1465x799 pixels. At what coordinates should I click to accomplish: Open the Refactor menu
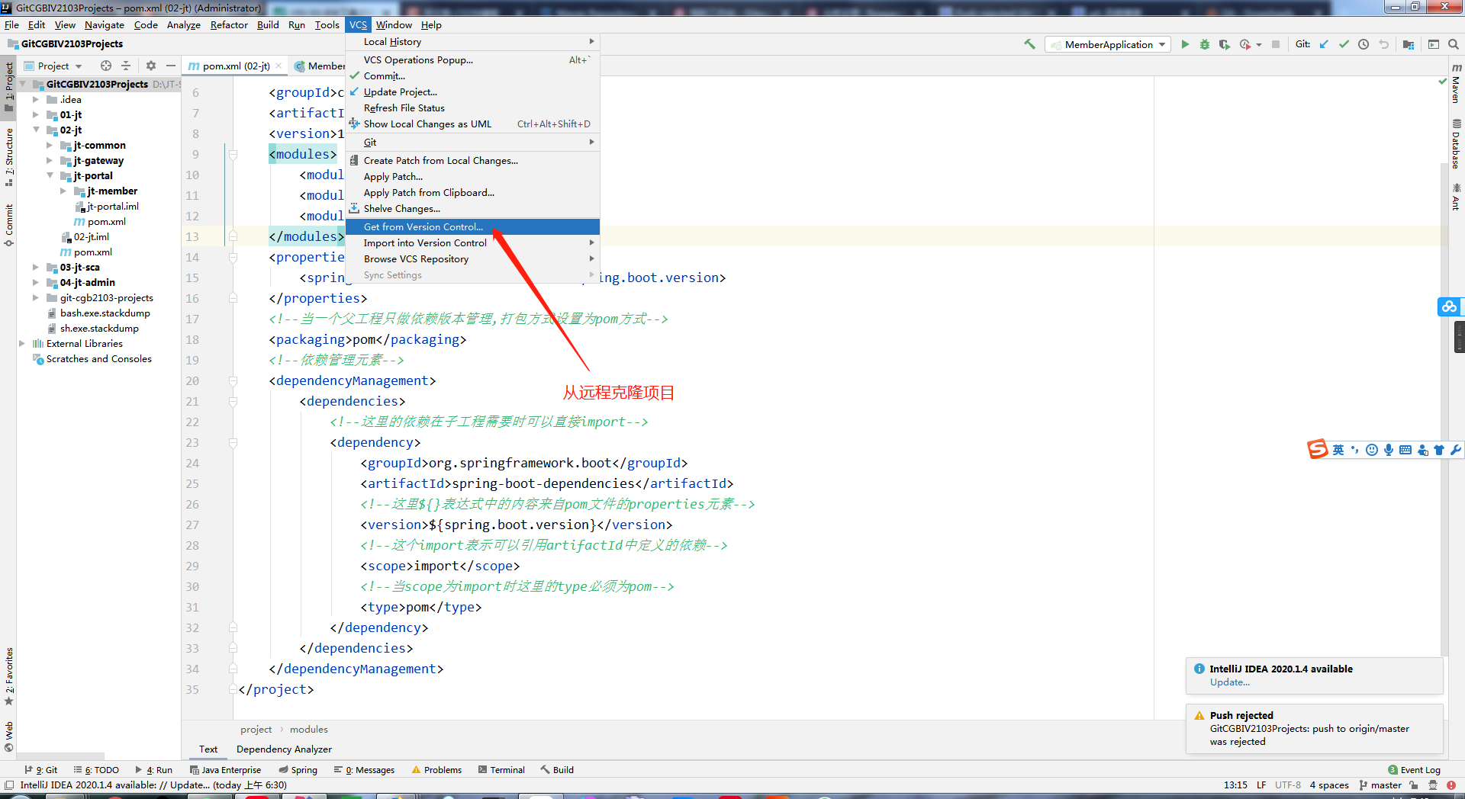pyautogui.click(x=229, y=24)
